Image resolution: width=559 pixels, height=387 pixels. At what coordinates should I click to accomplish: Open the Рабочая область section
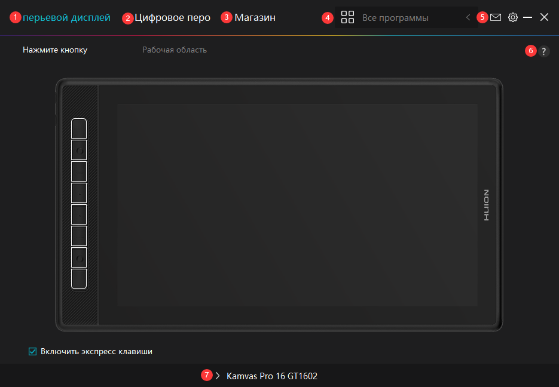tap(175, 50)
